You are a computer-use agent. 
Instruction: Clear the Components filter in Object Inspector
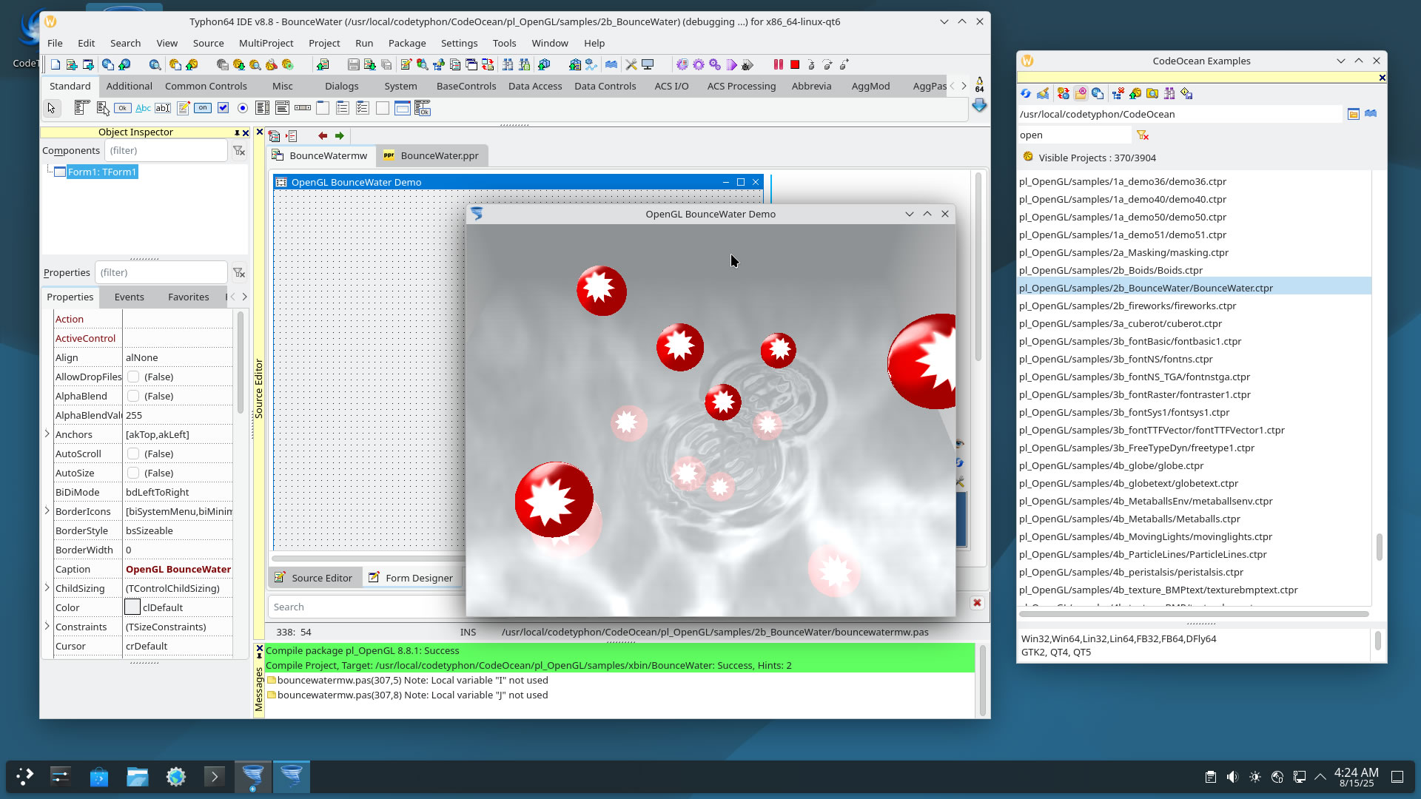[x=239, y=150]
